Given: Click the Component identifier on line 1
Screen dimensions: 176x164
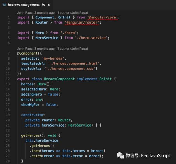Looking at the screenshot, I should point(45,17).
